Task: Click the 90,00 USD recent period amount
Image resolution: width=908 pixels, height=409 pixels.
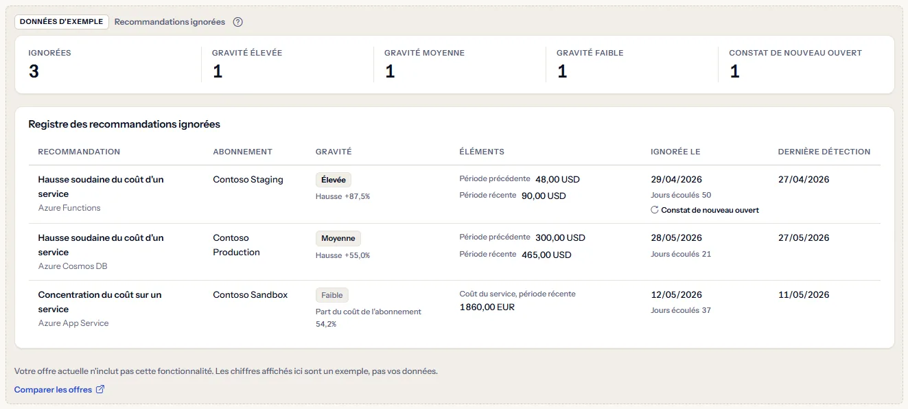Action: pyautogui.click(x=544, y=196)
